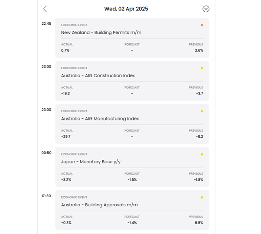Click the back arrow icon
The image size is (261, 234).
45,9
